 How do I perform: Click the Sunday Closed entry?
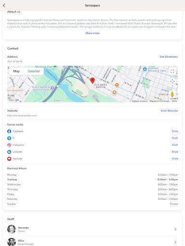pyautogui.click(x=174, y=204)
